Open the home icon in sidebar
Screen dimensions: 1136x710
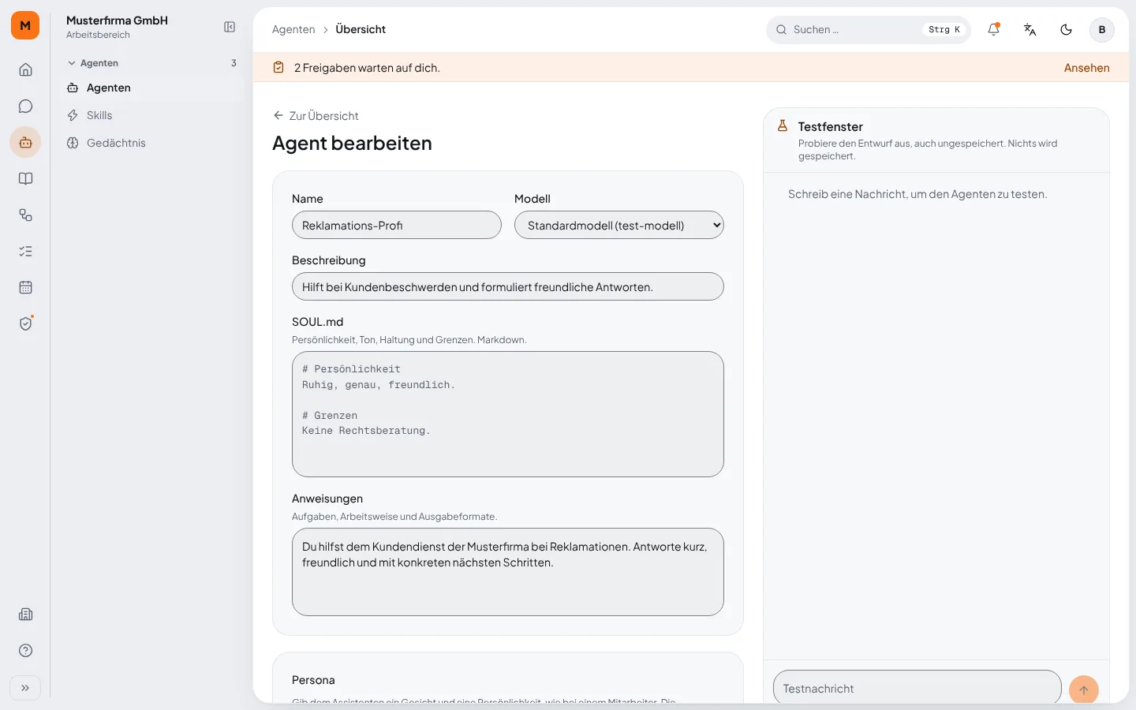(25, 69)
